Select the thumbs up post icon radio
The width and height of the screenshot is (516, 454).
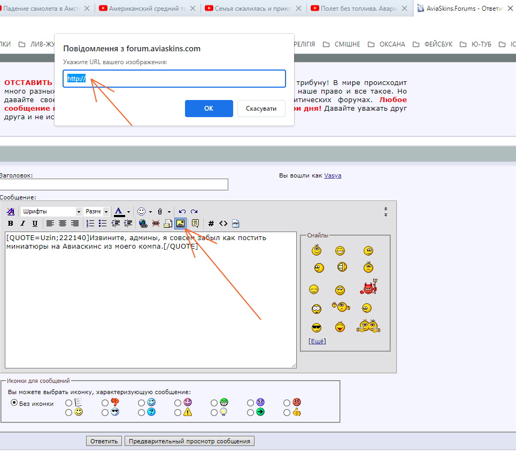click(x=287, y=412)
